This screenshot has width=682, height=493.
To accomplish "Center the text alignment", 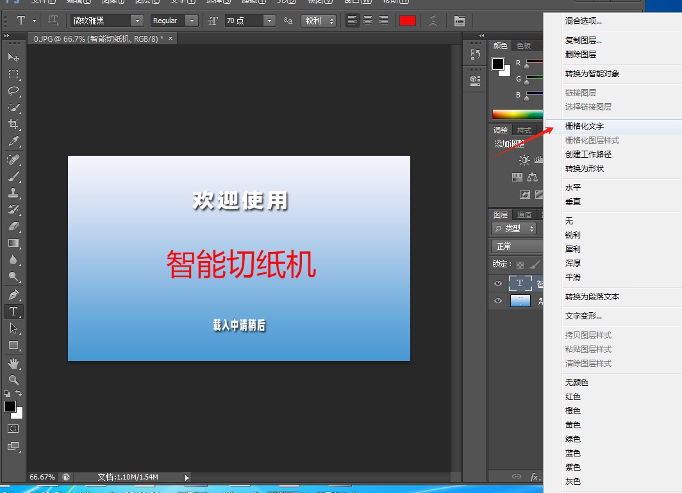I will point(368,21).
